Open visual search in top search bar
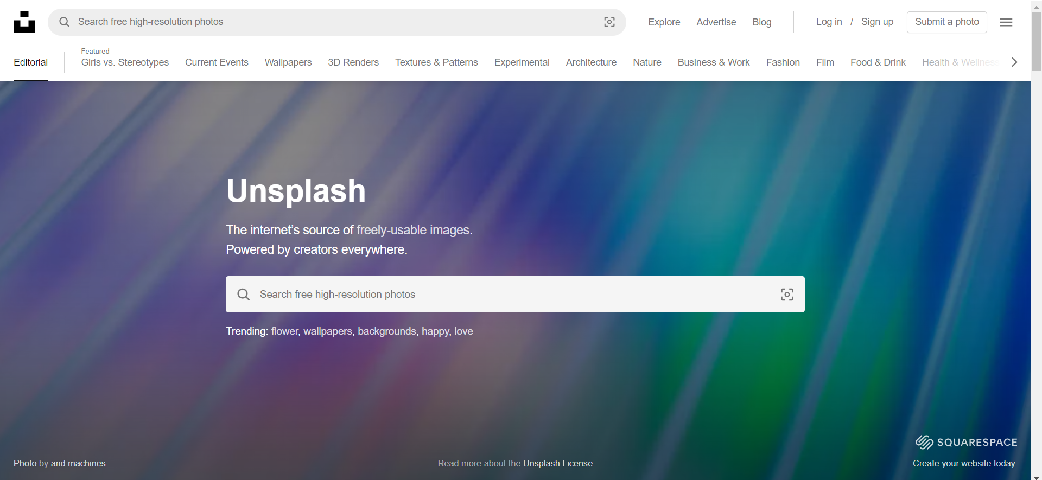 [x=609, y=22]
